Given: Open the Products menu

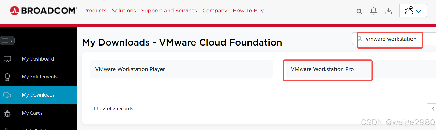Looking at the screenshot, I should click(95, 11).
